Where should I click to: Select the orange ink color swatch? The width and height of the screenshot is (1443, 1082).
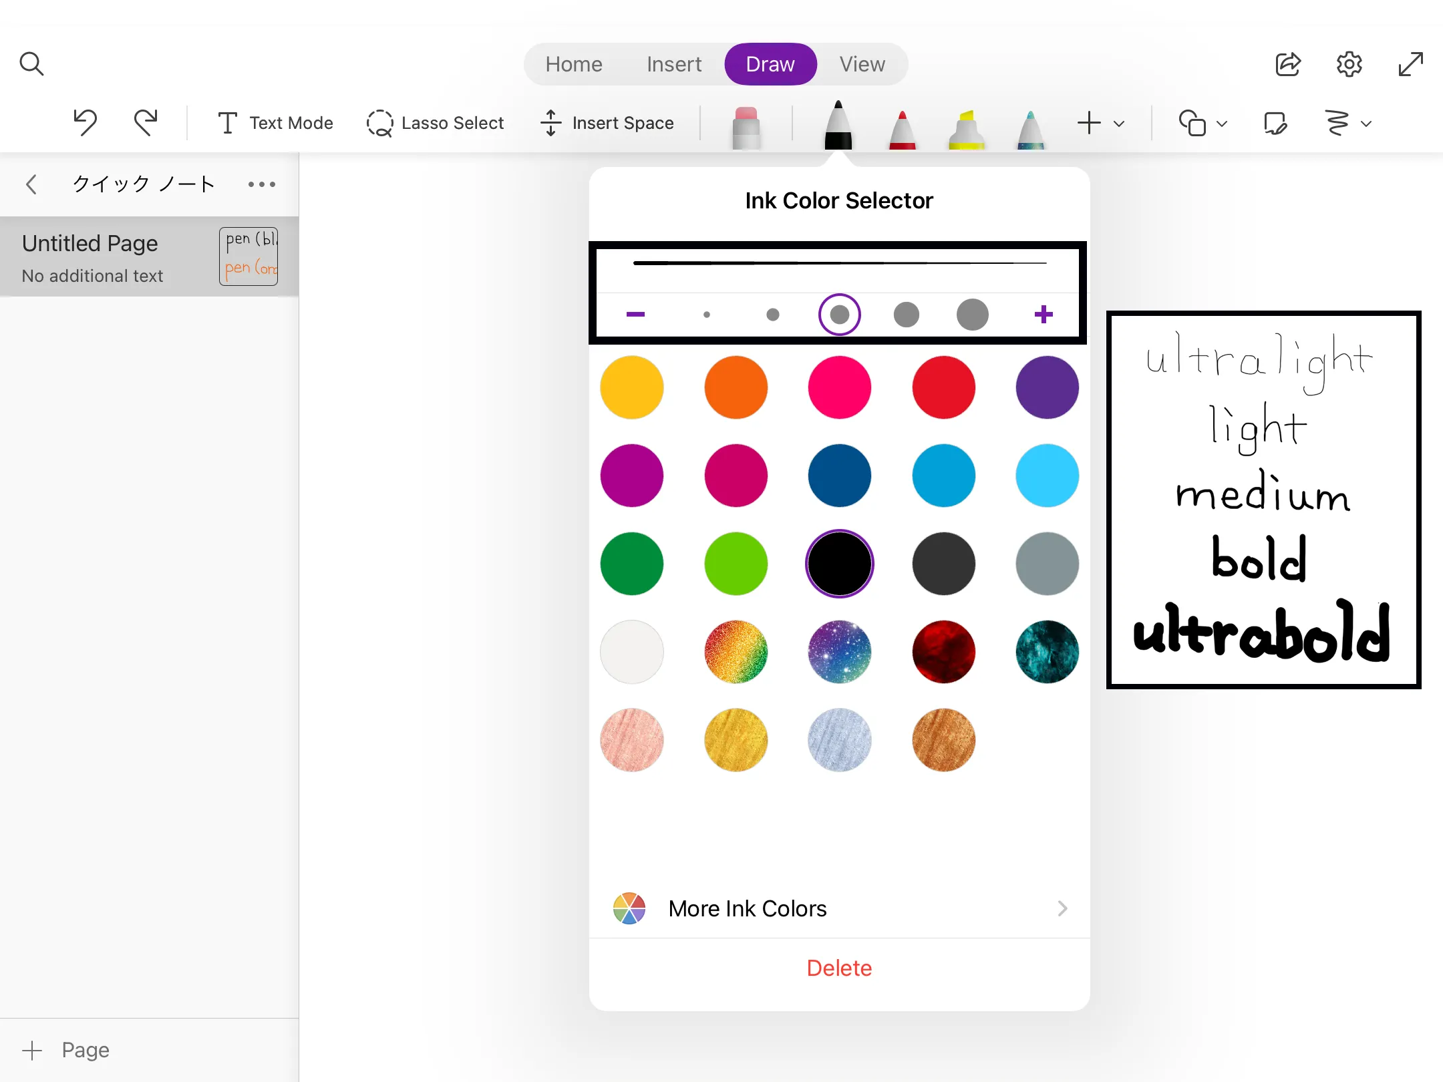736,387
